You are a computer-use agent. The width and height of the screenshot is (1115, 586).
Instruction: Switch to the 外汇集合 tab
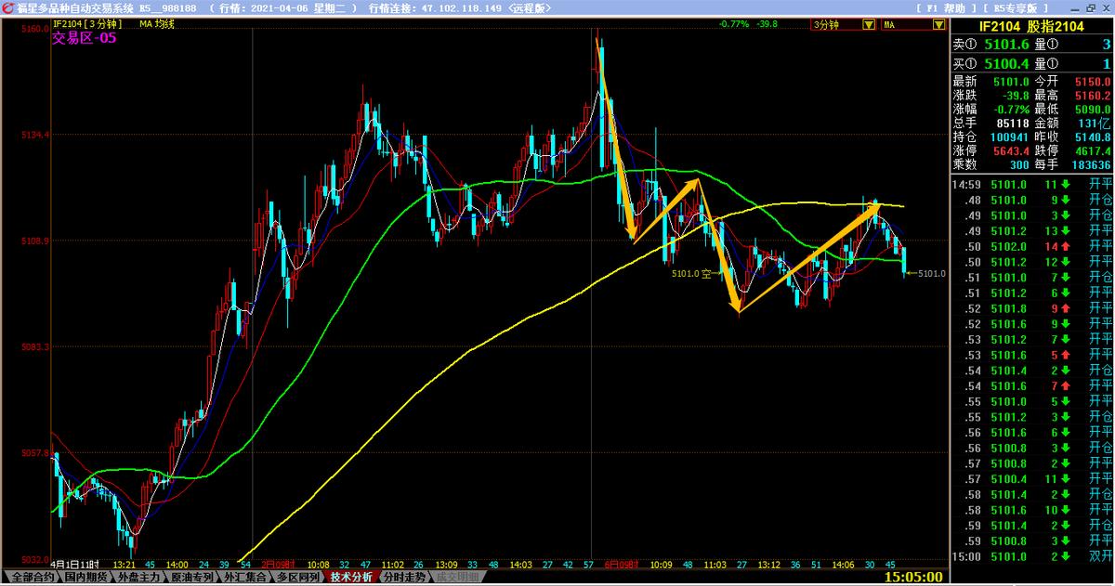coord(246,577)
